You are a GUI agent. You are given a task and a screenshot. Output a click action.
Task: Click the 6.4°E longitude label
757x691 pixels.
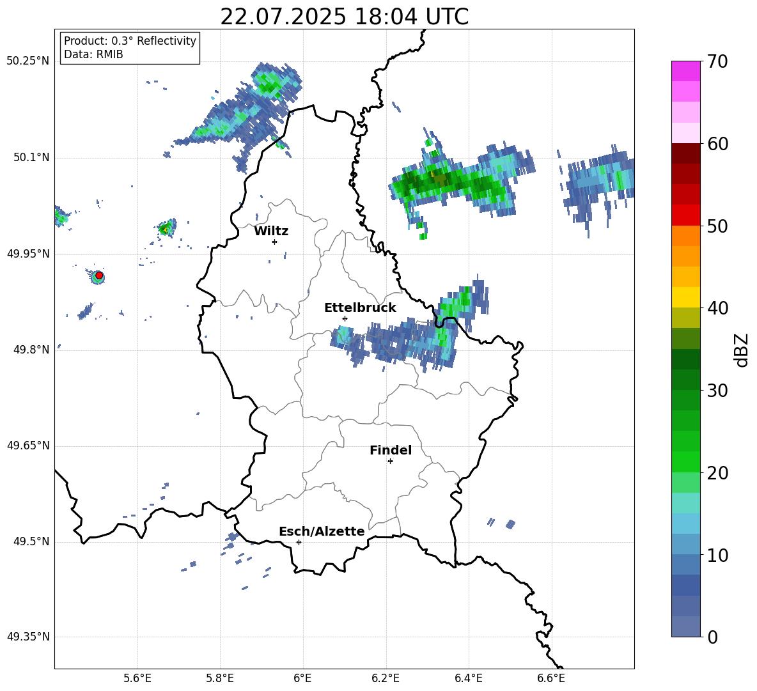tap(468, 678)
